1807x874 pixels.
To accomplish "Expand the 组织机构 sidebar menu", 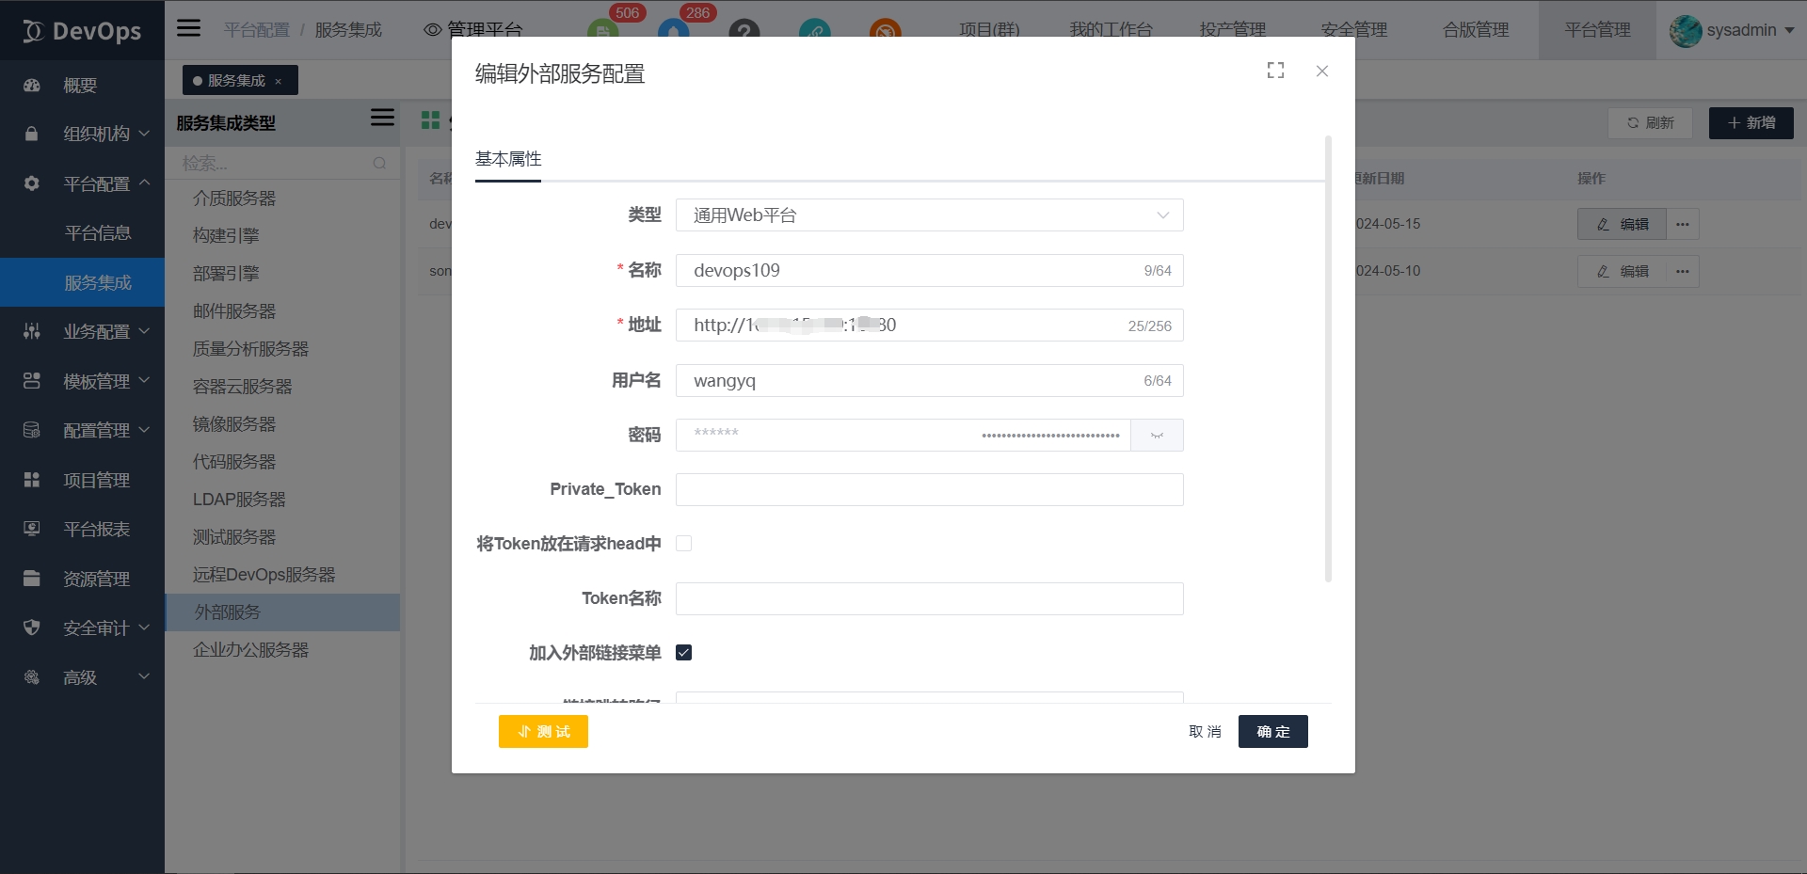I will pyautogui.click(x=95, y=134).
